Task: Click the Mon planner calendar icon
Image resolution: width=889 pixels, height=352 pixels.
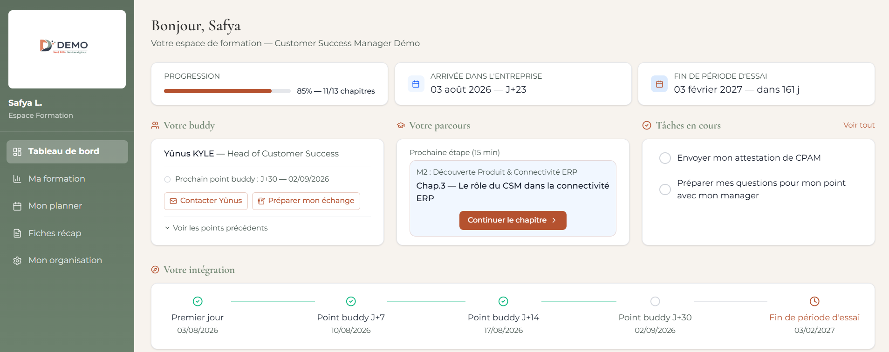Action: pos(17,206)
